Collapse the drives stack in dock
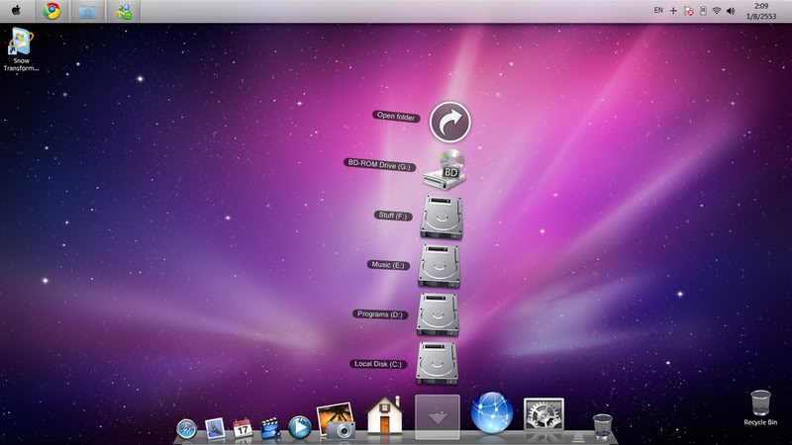 (x=438, y=416)
